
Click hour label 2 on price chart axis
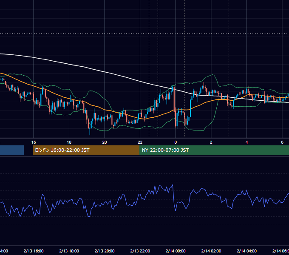(x=211, y=142)
